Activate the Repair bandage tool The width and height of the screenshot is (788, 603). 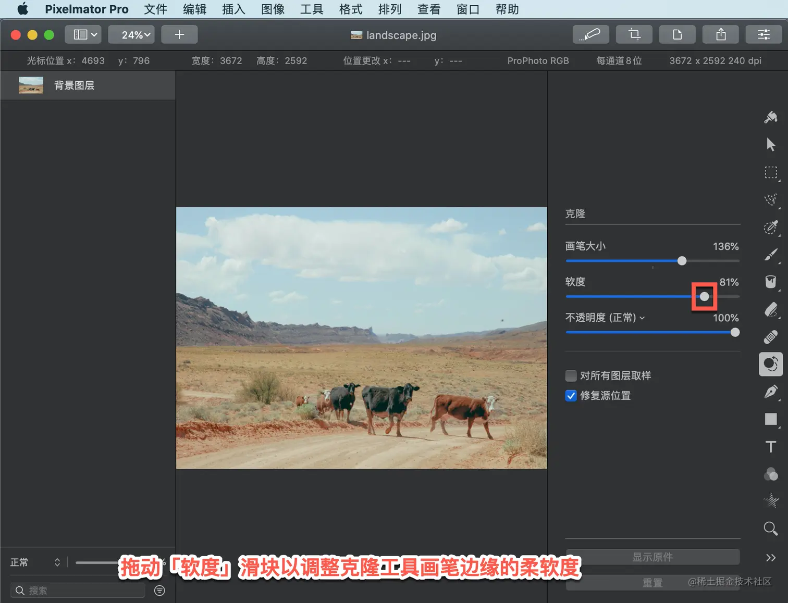[771, 337]
